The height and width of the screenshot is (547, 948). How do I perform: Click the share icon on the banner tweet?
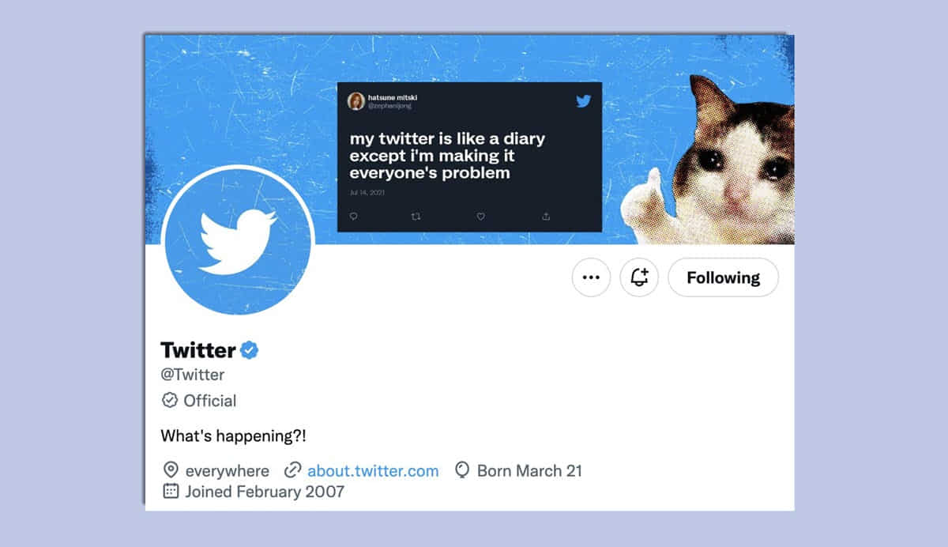tap(544, 216)
